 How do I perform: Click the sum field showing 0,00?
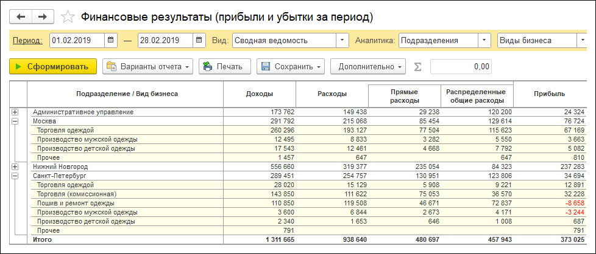click(x=461, y=66)
